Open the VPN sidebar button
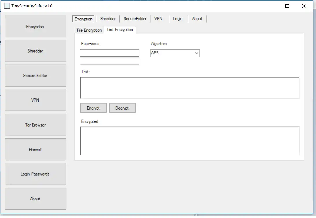 (x=36, y=100)
